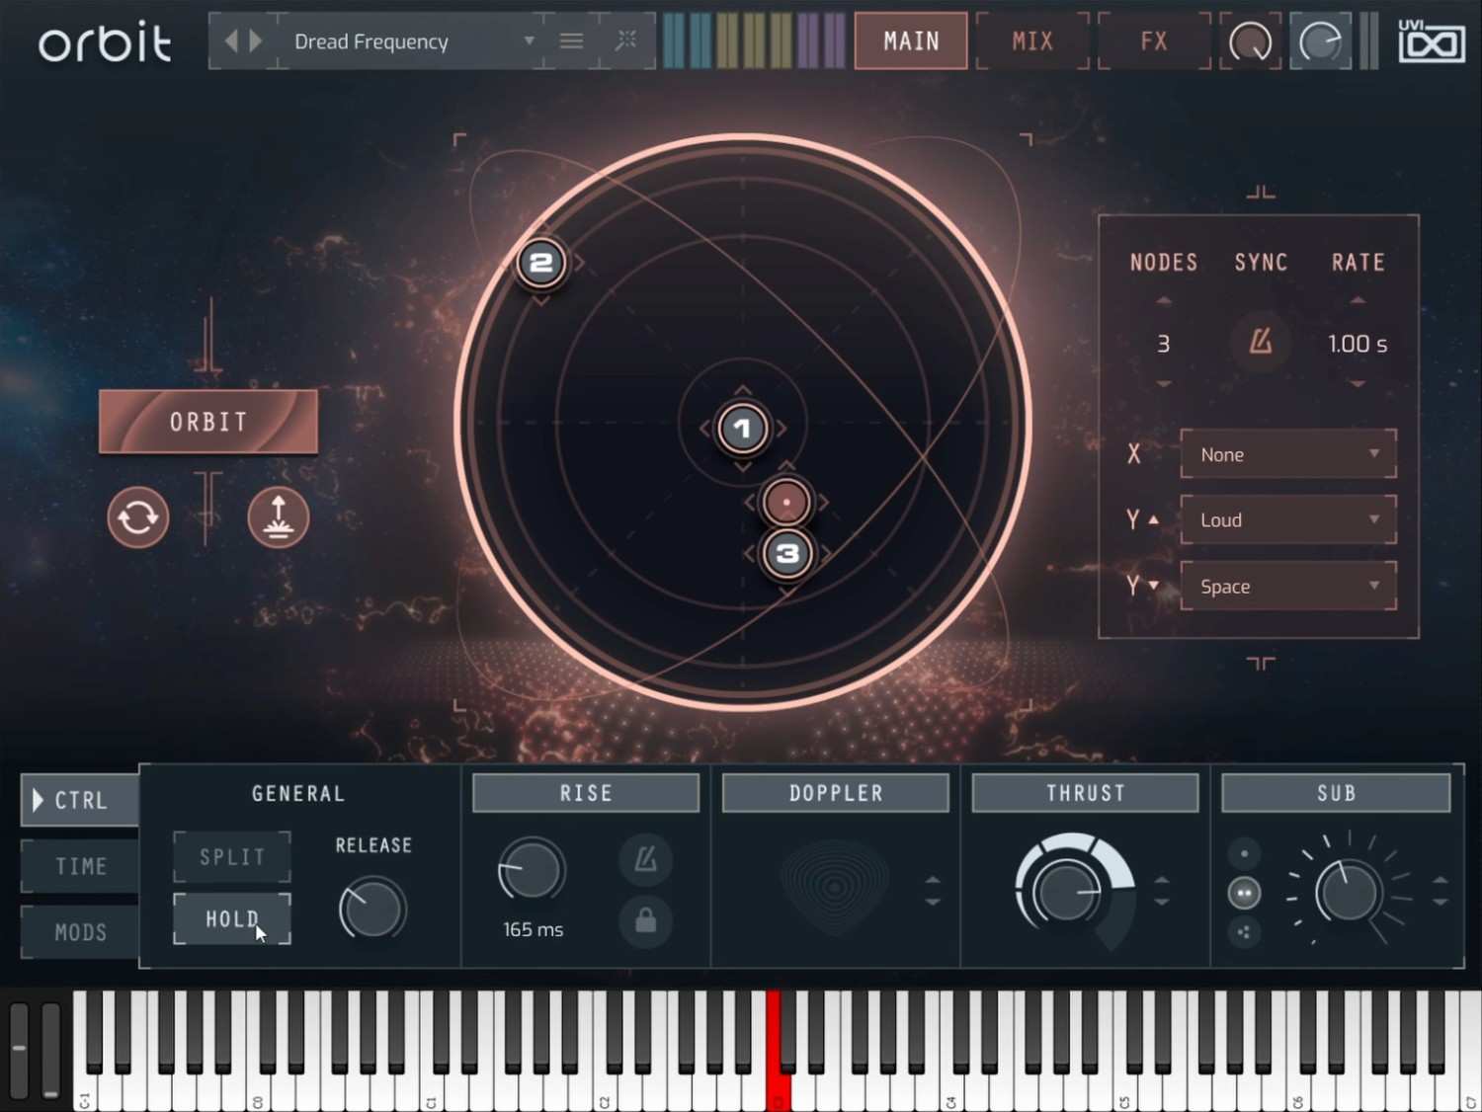Go to the previous preset arrow
Screen dimensions: 1482x1112
[232, 41]
